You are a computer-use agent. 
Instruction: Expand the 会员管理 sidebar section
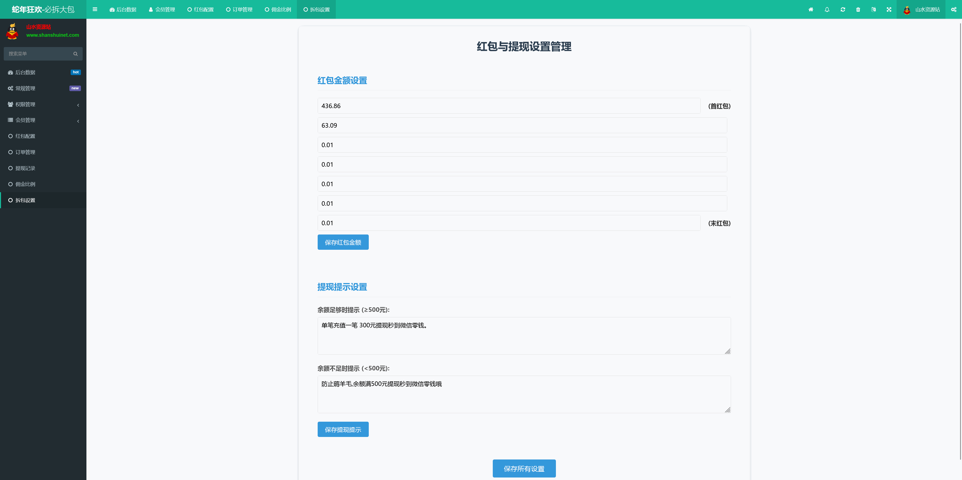[x=43, y=120]
